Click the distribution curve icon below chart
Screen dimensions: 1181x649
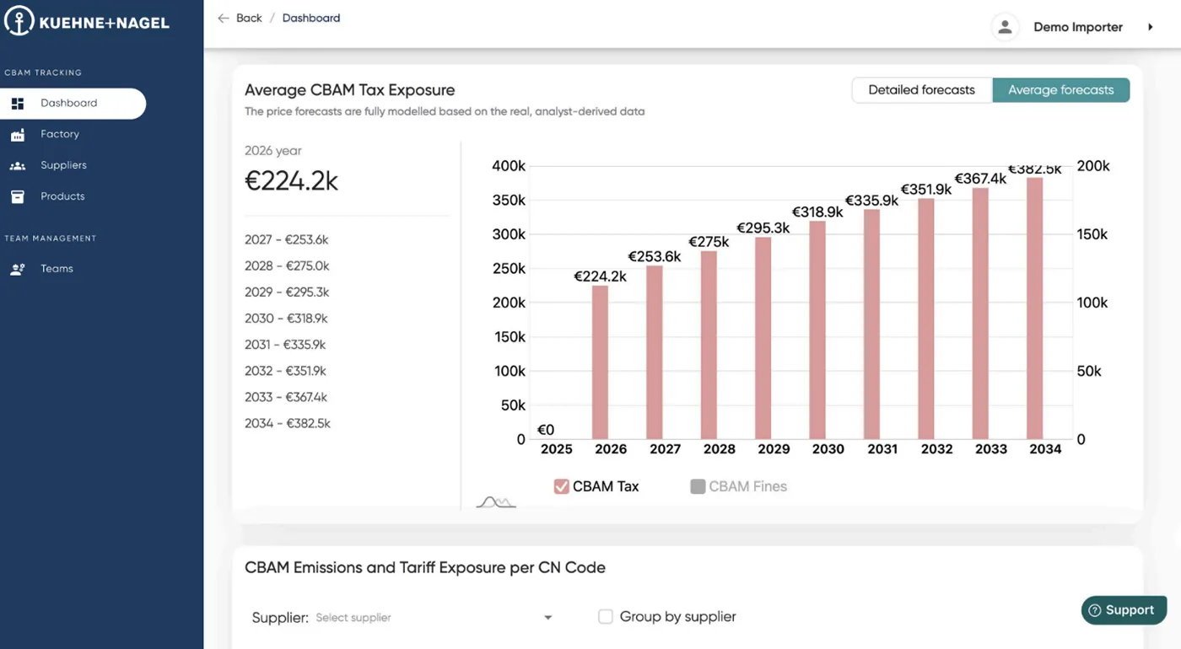coord(496,501)
